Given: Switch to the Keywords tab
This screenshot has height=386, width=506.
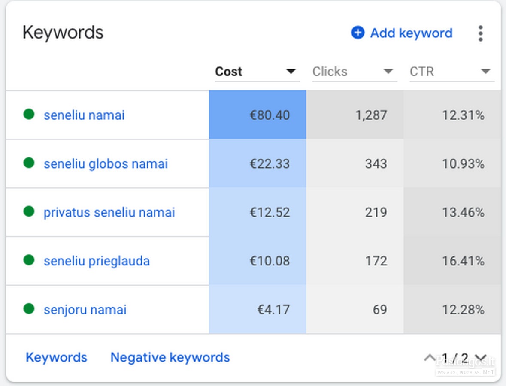Looking at the screenshot, I should (x=57, y=357).
